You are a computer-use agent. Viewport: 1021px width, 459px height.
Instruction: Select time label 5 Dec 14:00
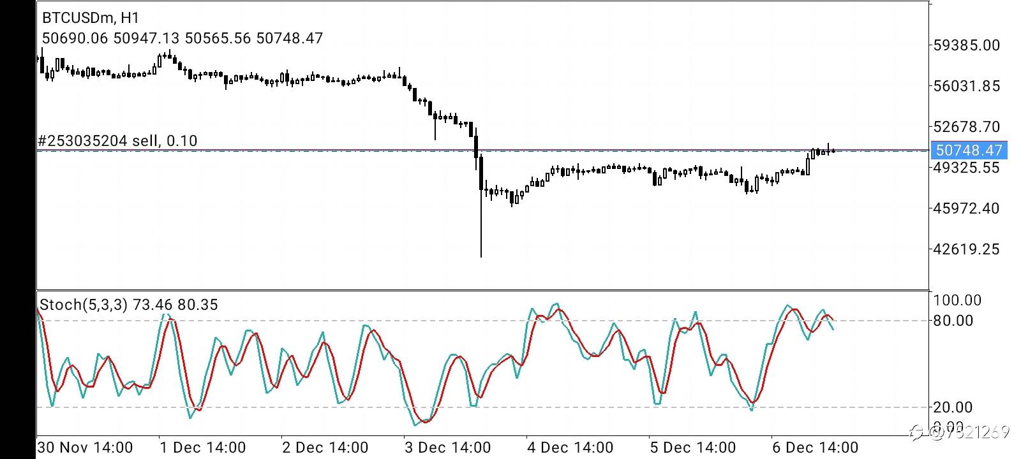point(692,448)
